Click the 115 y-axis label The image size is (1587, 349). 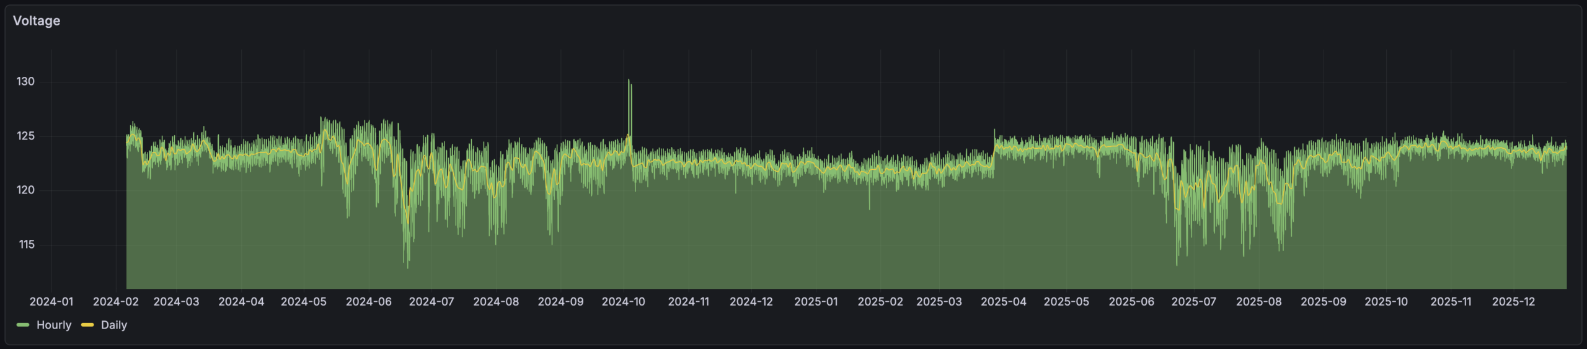[27, 244]
